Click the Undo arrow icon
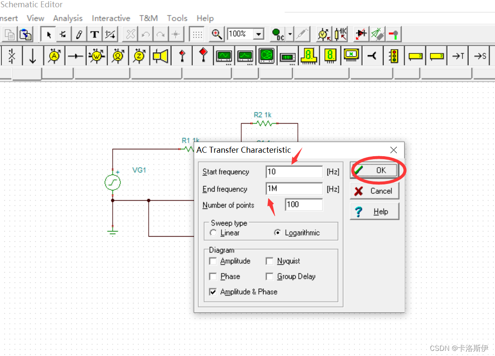495x356 pixels. click(146, 34)
